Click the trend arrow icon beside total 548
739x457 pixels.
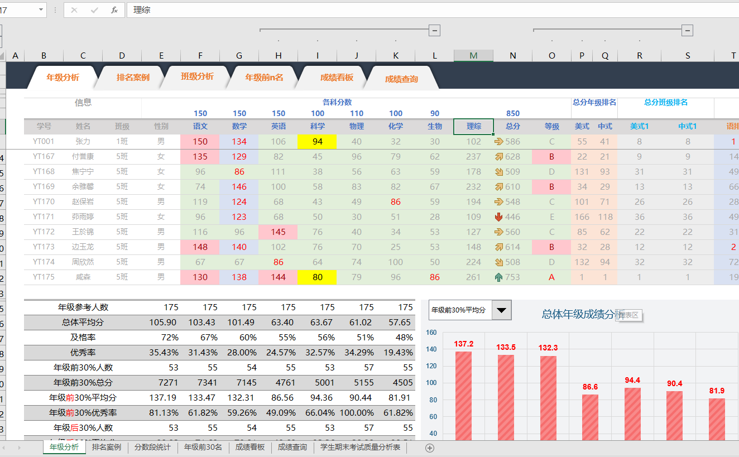(498, 202)
